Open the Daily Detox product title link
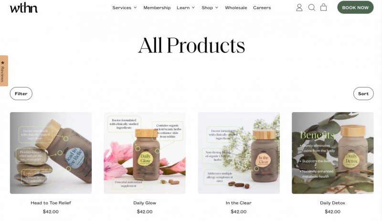The image size is (382, 221). point(332,203)
